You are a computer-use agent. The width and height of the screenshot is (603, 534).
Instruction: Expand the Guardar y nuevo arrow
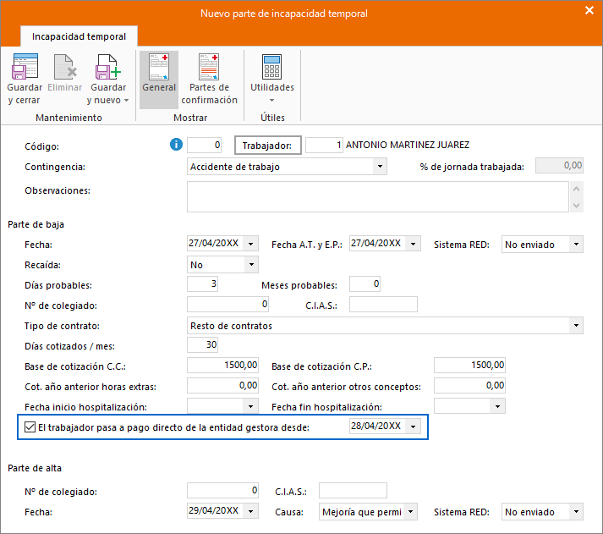[126, 101]
